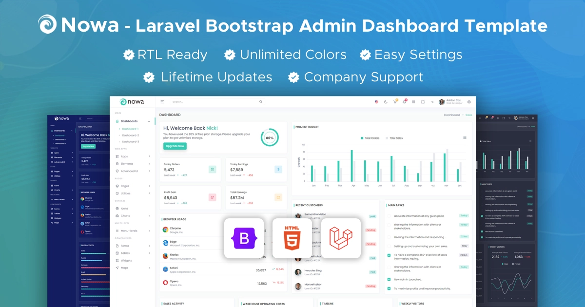Open the US flag language selector

pyautogui.click(x=376, y=102)
